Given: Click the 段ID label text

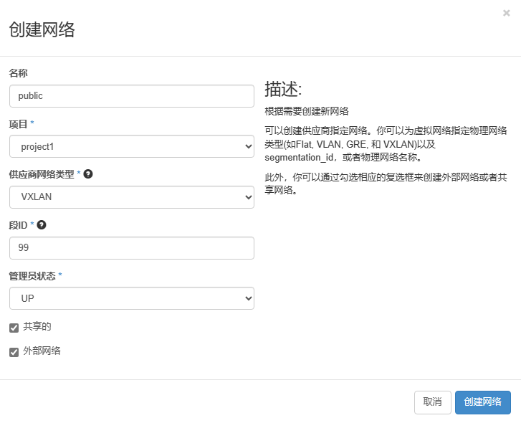Looking at the screenshot, I should tap(18, 225).
